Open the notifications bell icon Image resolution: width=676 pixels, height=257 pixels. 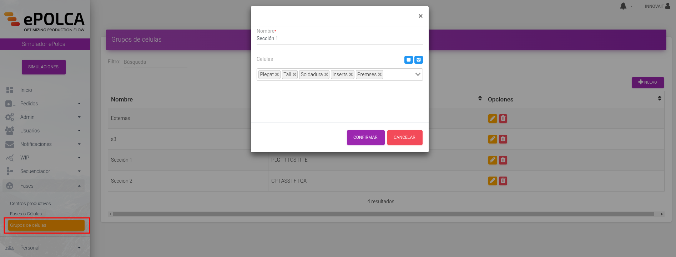[x=623, y=6]
